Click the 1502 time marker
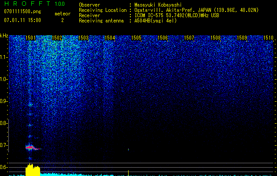The width and height of the screenshot is (277, 176). (57, 38)
